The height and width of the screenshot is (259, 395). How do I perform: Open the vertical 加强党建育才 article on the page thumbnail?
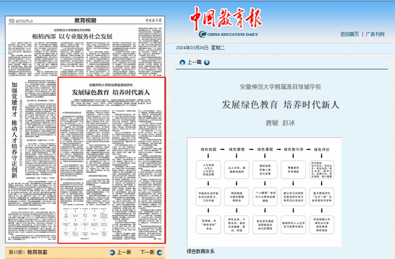pyautogui.click(x=14, y=130)
